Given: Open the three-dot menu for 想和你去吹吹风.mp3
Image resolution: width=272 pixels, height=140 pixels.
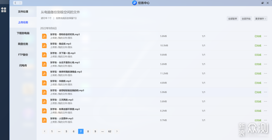Looking at the screenshot, I should click(266, 36).
